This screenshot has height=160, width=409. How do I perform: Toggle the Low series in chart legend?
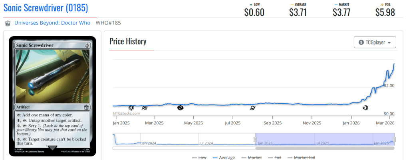[199, 158]
